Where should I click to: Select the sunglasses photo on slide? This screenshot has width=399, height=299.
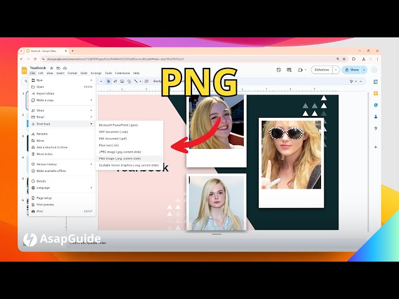coord(291,154)
